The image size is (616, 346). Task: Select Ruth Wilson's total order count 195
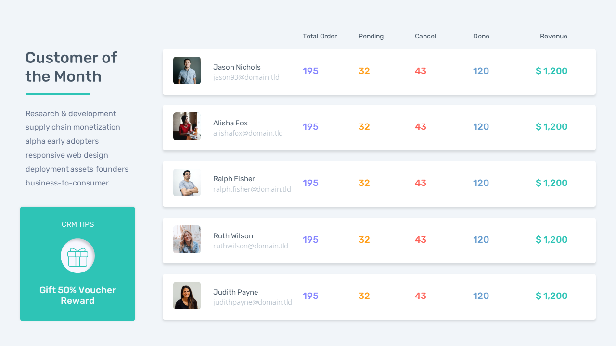pyautogui.click(x=310, y=240)
